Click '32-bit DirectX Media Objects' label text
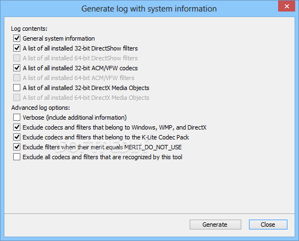This screenshot has height=241, width=299. (x=112, y=88)
